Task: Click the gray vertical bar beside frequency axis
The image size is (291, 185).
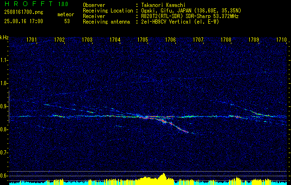Action: pos(9,107)
